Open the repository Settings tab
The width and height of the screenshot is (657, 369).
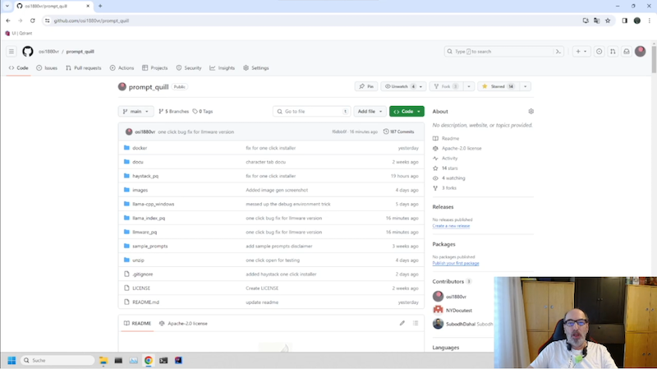coord(256,68)
